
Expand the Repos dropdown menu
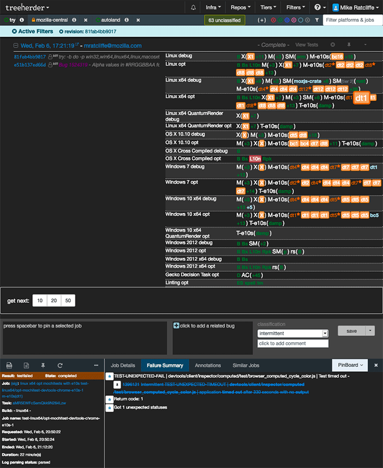241,8
